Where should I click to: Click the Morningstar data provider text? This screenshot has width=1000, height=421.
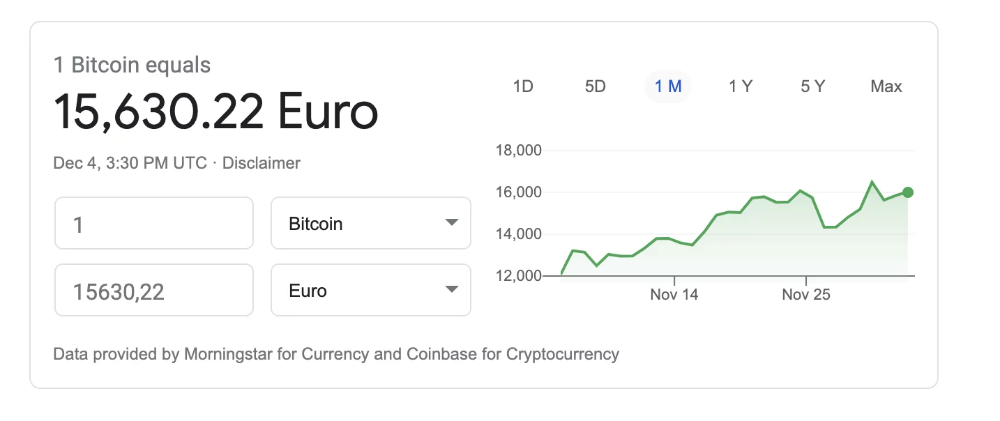(228, 354)
